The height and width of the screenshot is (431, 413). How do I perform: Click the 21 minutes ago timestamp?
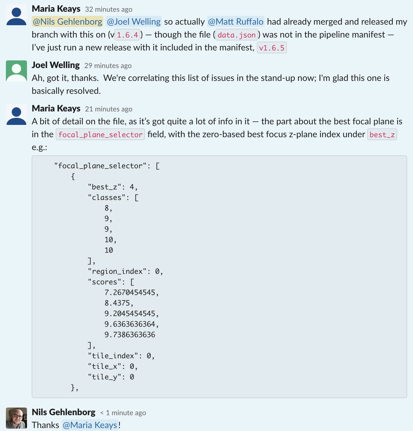point(109,109)
